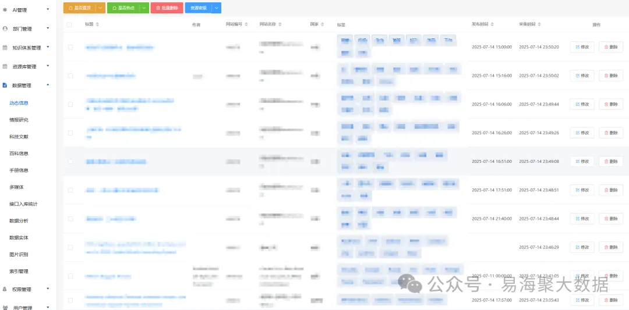Image resolution: width=629 pixels, height=310 pixels.
Task: Click 删除 for row collected 23:50:02
Action: click(x=611, y=75)
